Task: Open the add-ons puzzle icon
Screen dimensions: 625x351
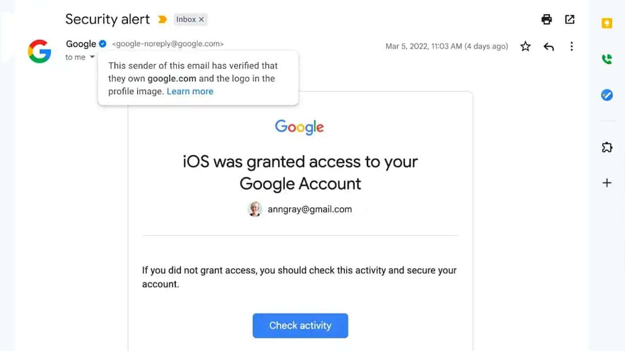Action: 607,147
